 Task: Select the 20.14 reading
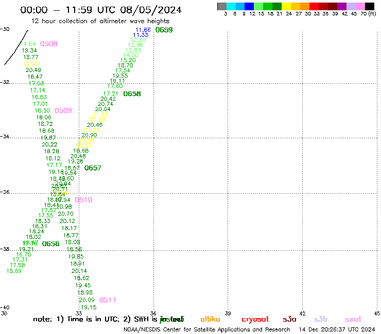[x=79, y=271]
